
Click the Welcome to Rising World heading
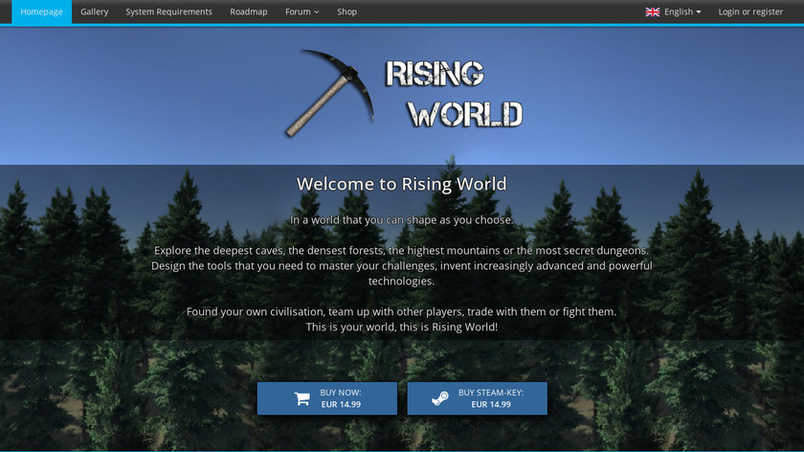point(401,184)
